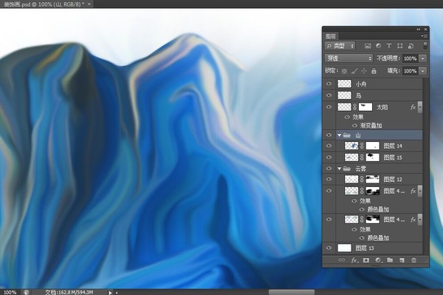Screen dimensions: 443x295
Task: Select the 图层 12 mask thumbnail
Action: coord(372,180)
